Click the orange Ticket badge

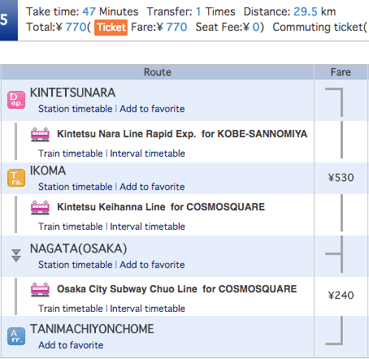coord(111,28)
